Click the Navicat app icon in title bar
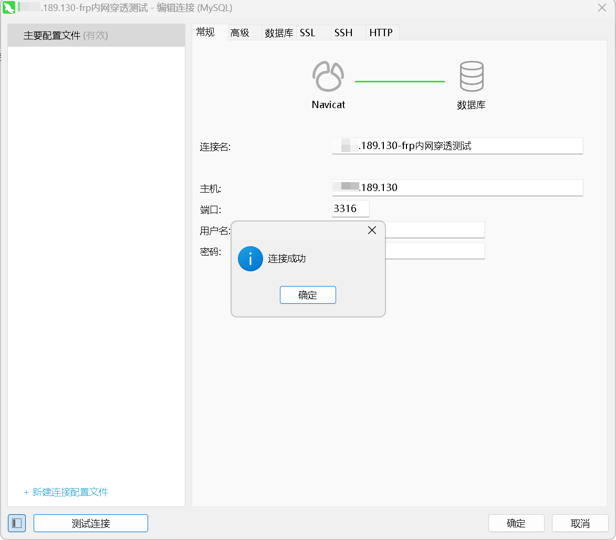Image resolution: width=616 pixels, height=540 pixels. pos(8,7)
